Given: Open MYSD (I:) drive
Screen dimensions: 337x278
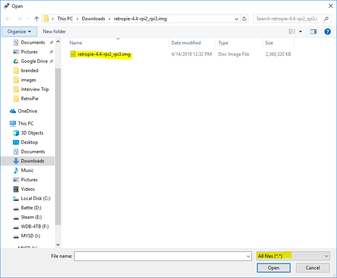Looking at the screenshot, I should [x=30, y=236].
